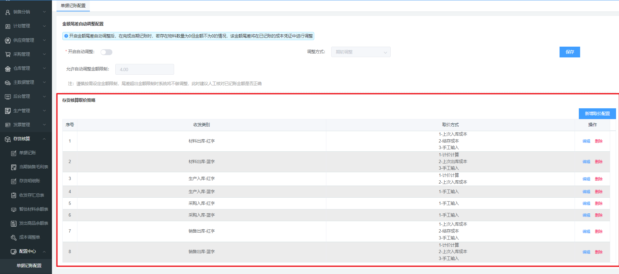Collapse the 存货核算 menu section
The height and width of the screenshot is (274, 619).
coord(44,139)
